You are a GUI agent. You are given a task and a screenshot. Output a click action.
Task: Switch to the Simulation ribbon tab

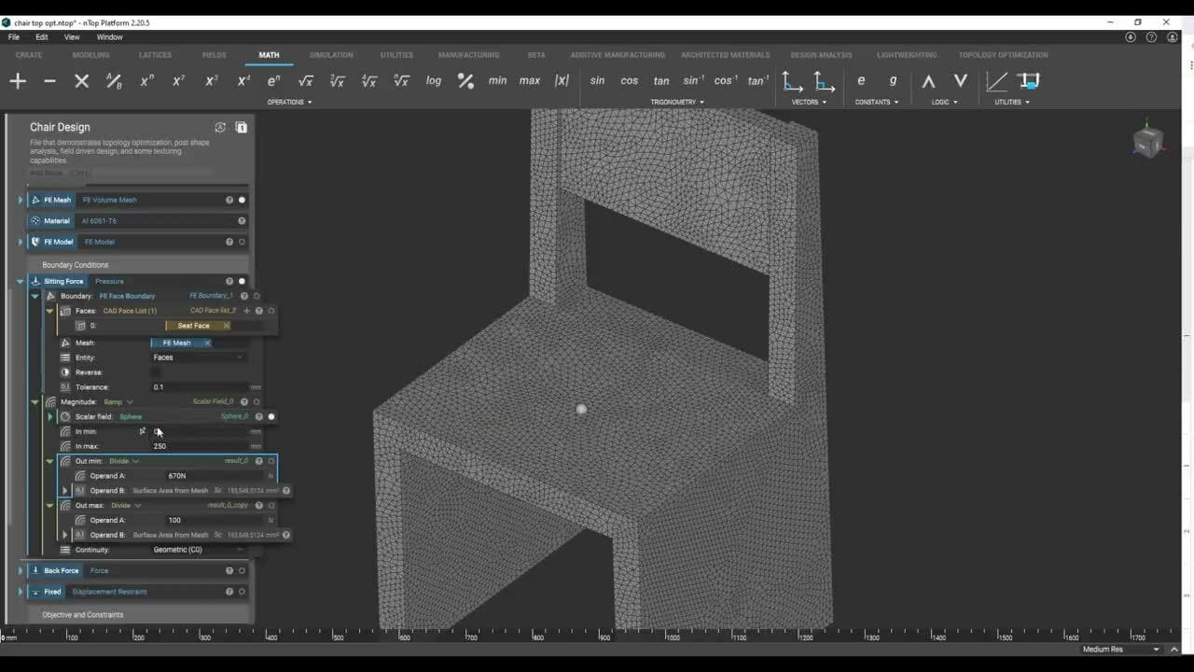(x=331, y=55)
